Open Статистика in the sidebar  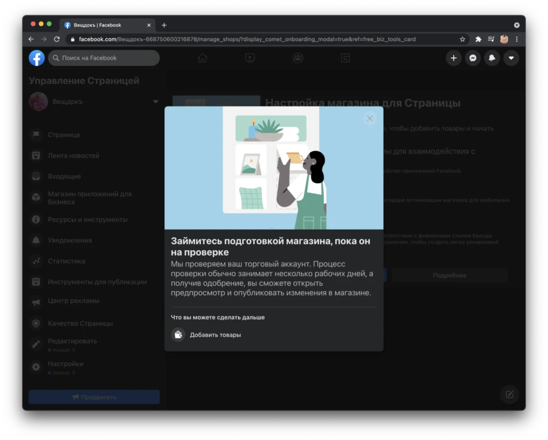94,261
